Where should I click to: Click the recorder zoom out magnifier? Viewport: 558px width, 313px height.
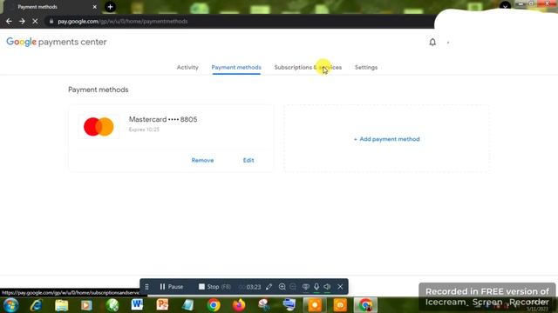(293, 287)
